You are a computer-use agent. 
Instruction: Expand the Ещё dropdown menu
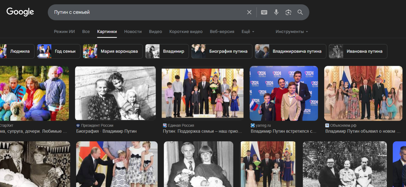[248, 32]
